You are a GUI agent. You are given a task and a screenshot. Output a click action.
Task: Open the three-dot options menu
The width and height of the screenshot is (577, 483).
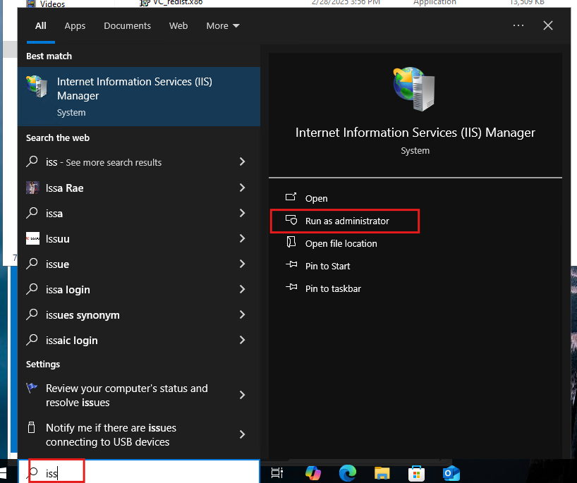(518, 25)
